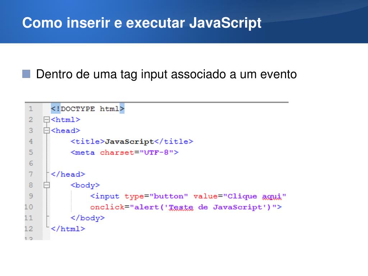Click the '<title>JavaScript</title>' line

pos(132,142)
